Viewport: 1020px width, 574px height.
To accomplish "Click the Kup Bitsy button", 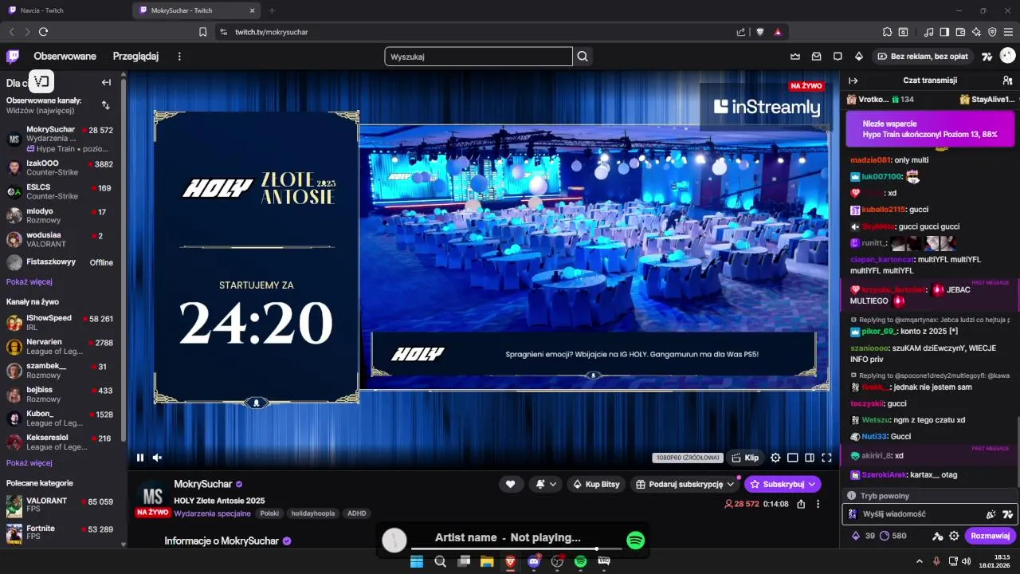I will click(x=596, y=484).
